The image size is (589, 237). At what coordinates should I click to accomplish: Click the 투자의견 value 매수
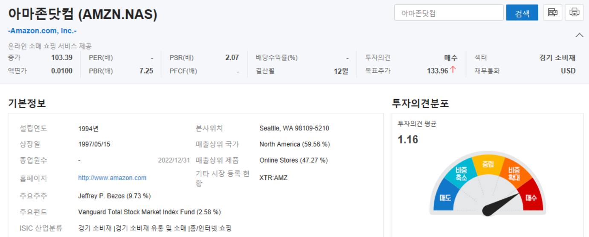(451, 58)
